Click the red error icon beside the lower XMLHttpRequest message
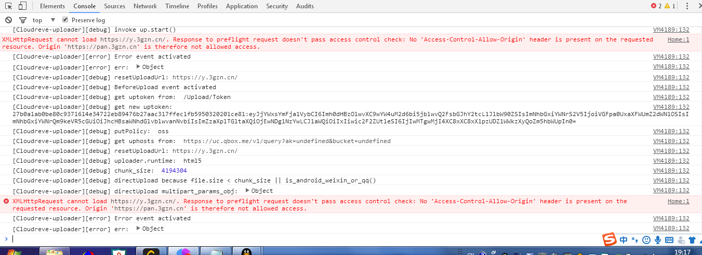702x255 pixels. coord(6,201)
